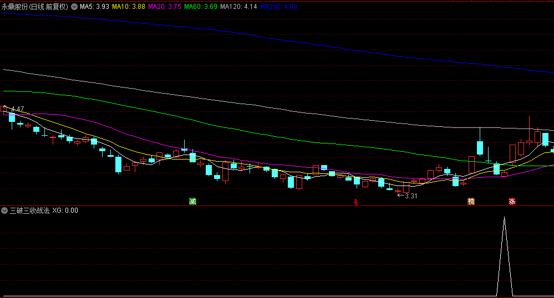This screenshot has width=554, height=298.
Task: Select the MA10: 3.88 label
Action: point(128,7)
